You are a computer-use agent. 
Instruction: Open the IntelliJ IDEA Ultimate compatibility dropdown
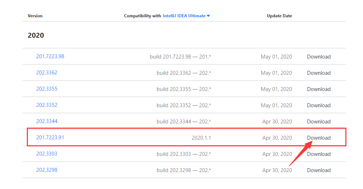186,16
